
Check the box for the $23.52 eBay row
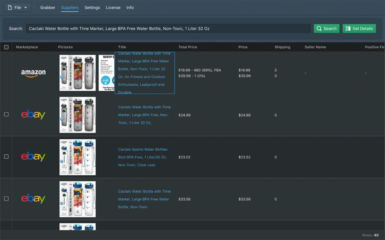pyautogui.click(x=6, y=156)
